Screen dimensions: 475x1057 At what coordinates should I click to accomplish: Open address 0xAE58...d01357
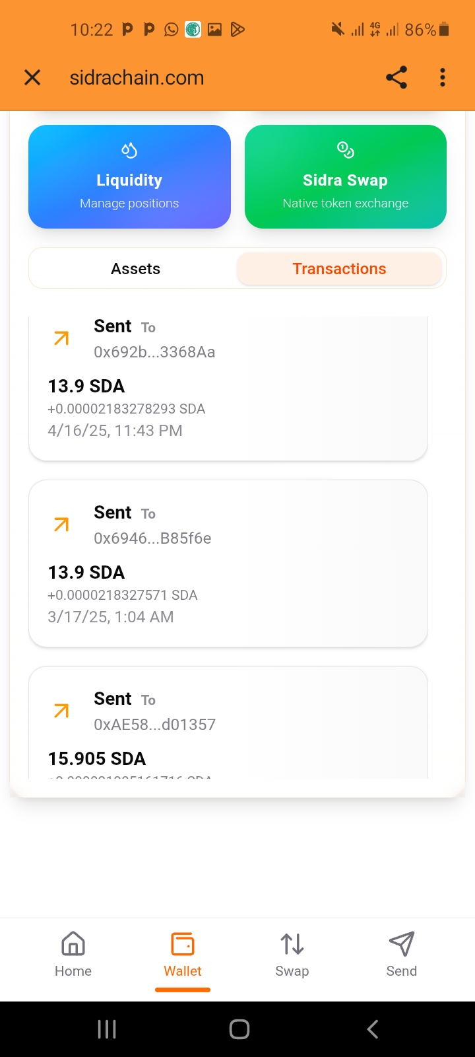tap(154, 725)
